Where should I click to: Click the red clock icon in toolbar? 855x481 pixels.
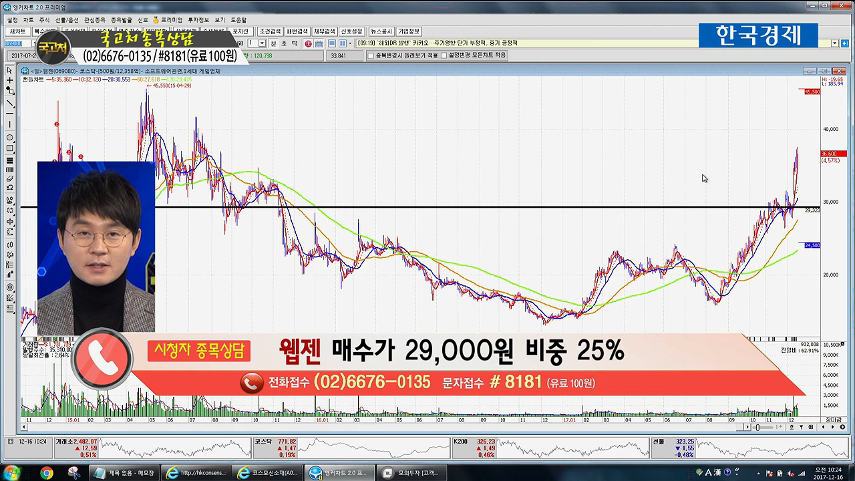pos(308,43)
